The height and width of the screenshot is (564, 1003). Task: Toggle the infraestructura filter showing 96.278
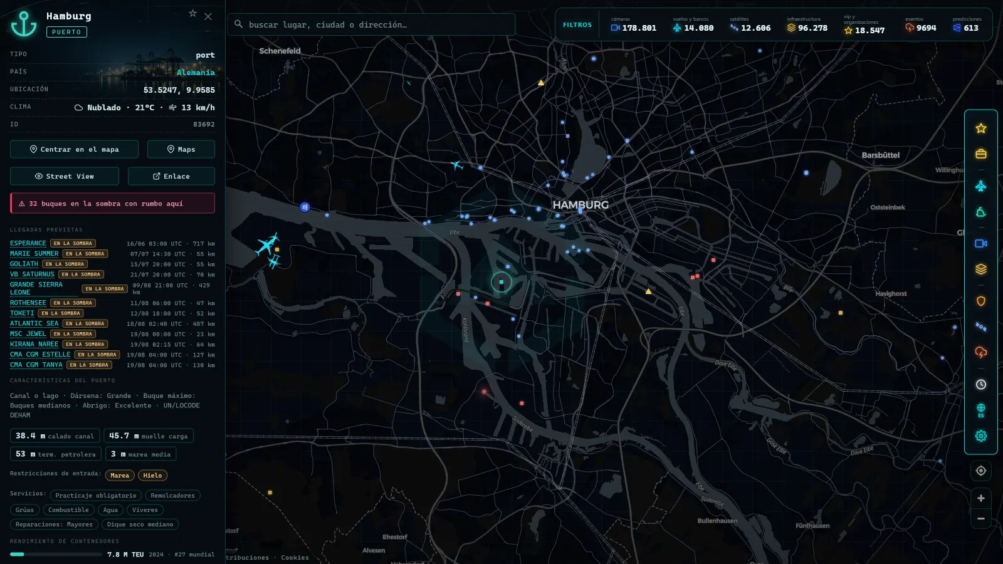click(x=807, y=25)
